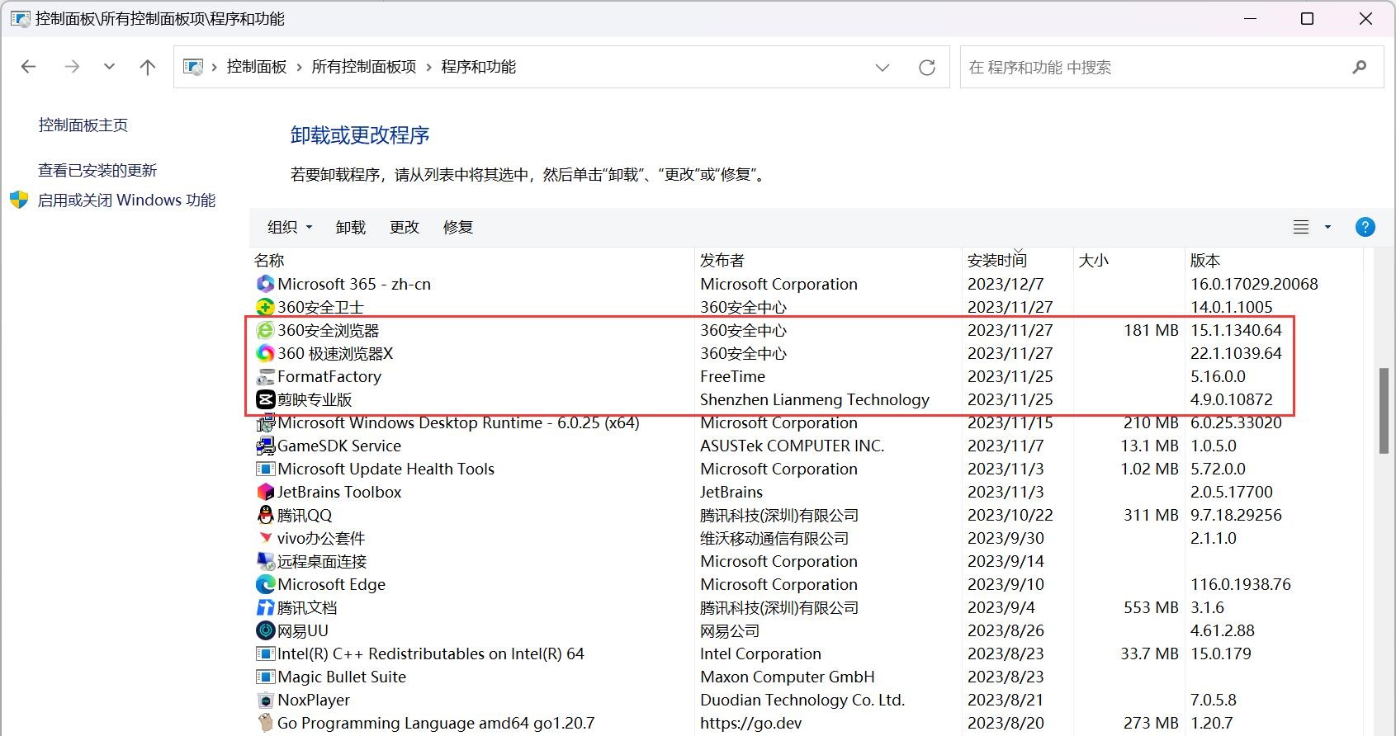Click the change view layout icon
1396x736 pixels.
(x=1301, y=227)
